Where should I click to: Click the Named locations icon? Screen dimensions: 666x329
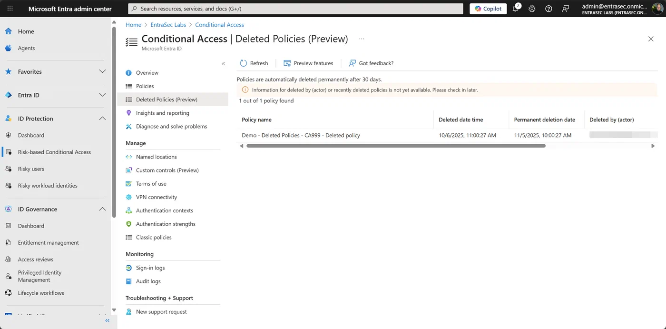point(128,157)
